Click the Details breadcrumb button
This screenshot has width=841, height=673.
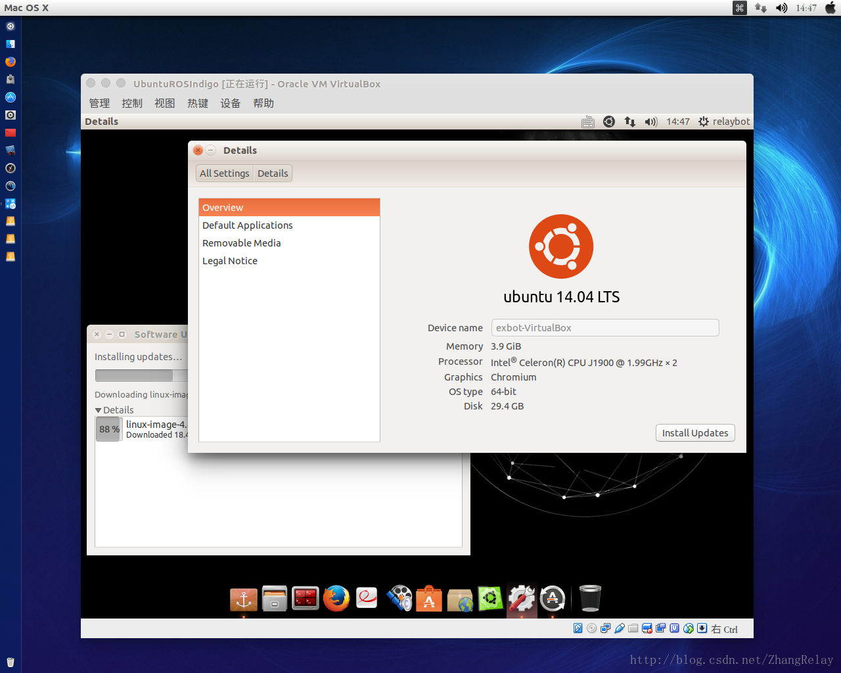273,174
